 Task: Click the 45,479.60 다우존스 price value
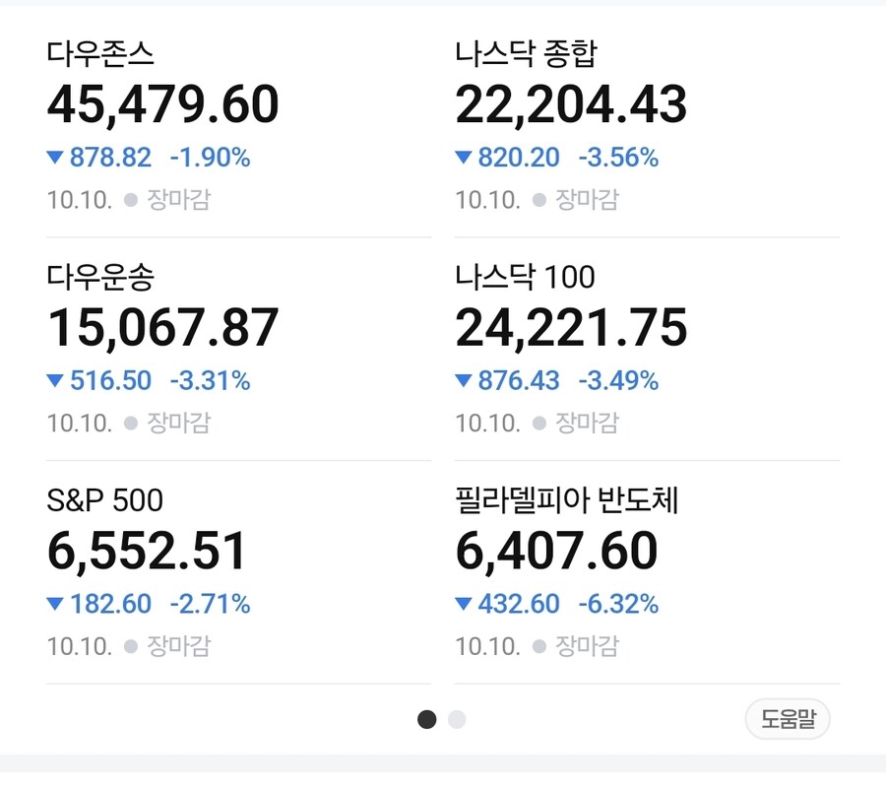(x=163, y=105)
